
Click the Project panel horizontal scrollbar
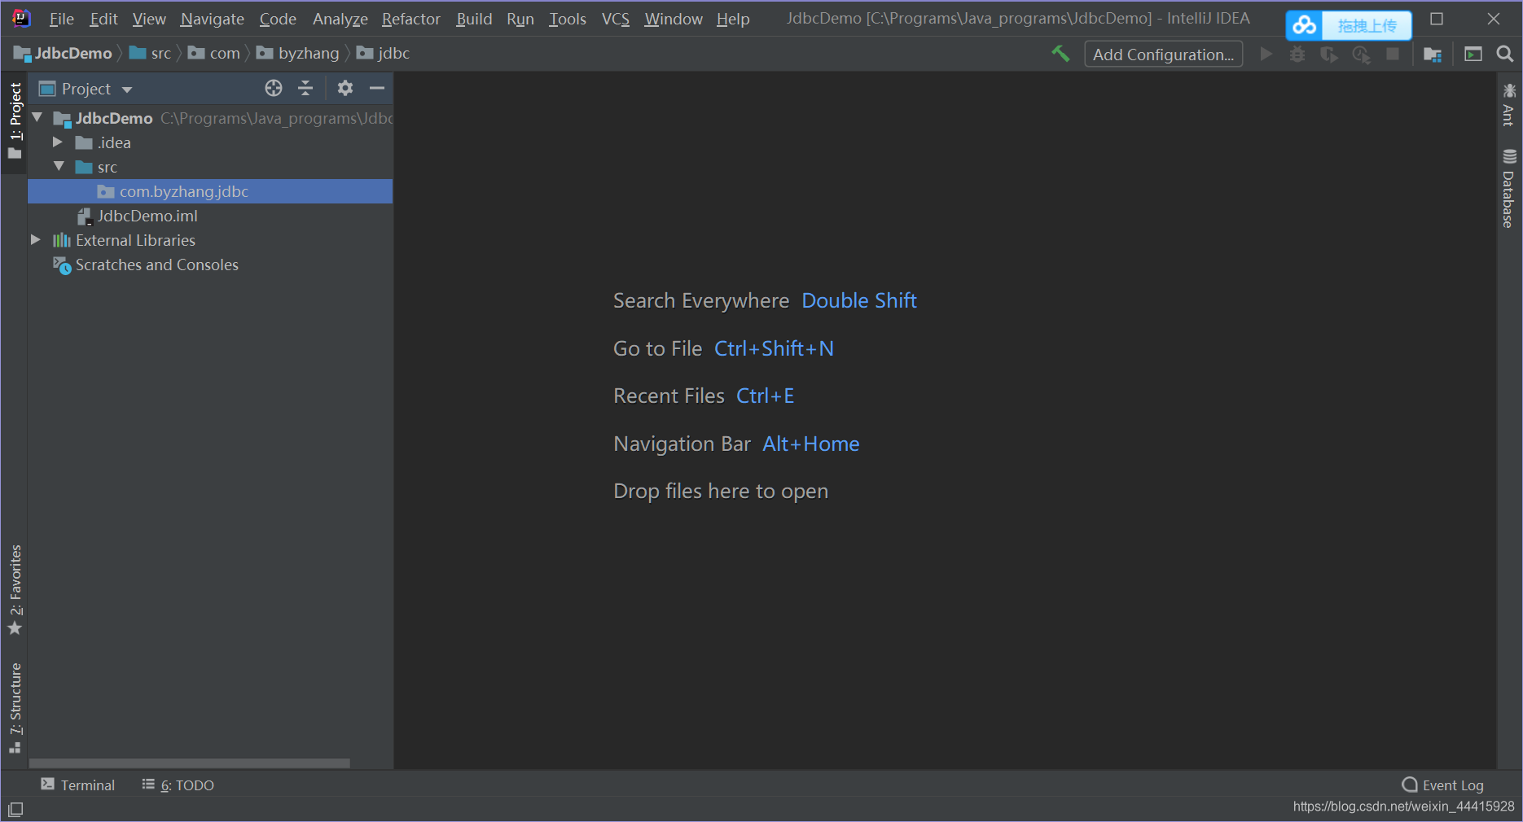[x=190, y=763]
